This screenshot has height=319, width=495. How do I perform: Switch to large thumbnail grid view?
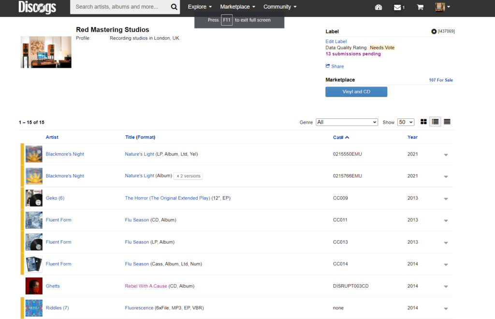(423, 122)
